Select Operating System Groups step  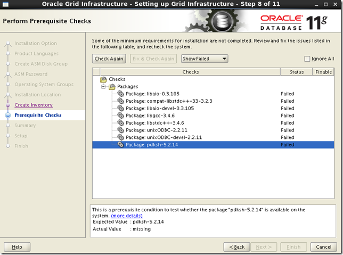coord(44,85)
